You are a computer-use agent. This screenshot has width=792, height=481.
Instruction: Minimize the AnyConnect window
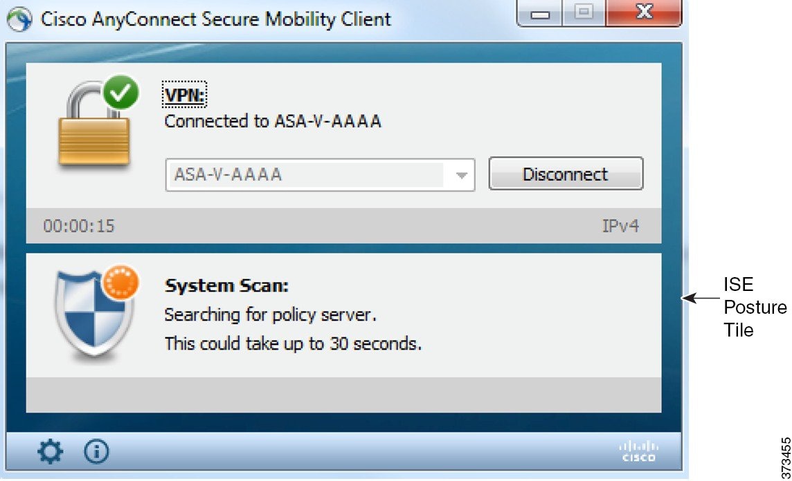pyautogui.click(x=540, y=15)
